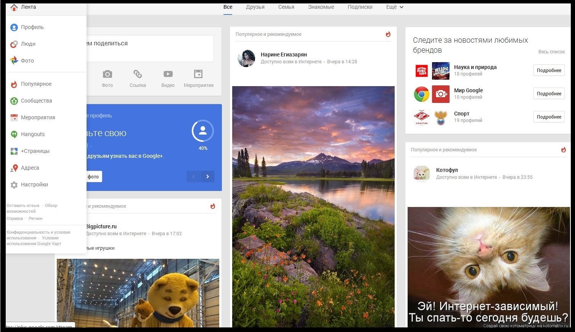The image size is (575, 332).
Task: Open the Регион link
Action: [35, 218]
